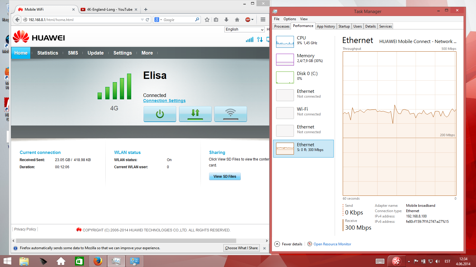
Task: Switch to the App history tab
Action: coord(326,26)
